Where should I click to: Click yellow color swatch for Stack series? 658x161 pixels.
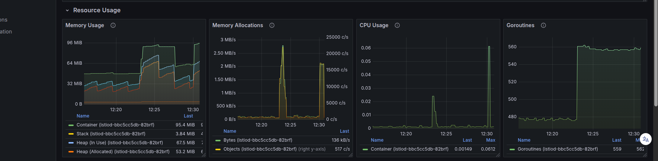coord(71,134)
